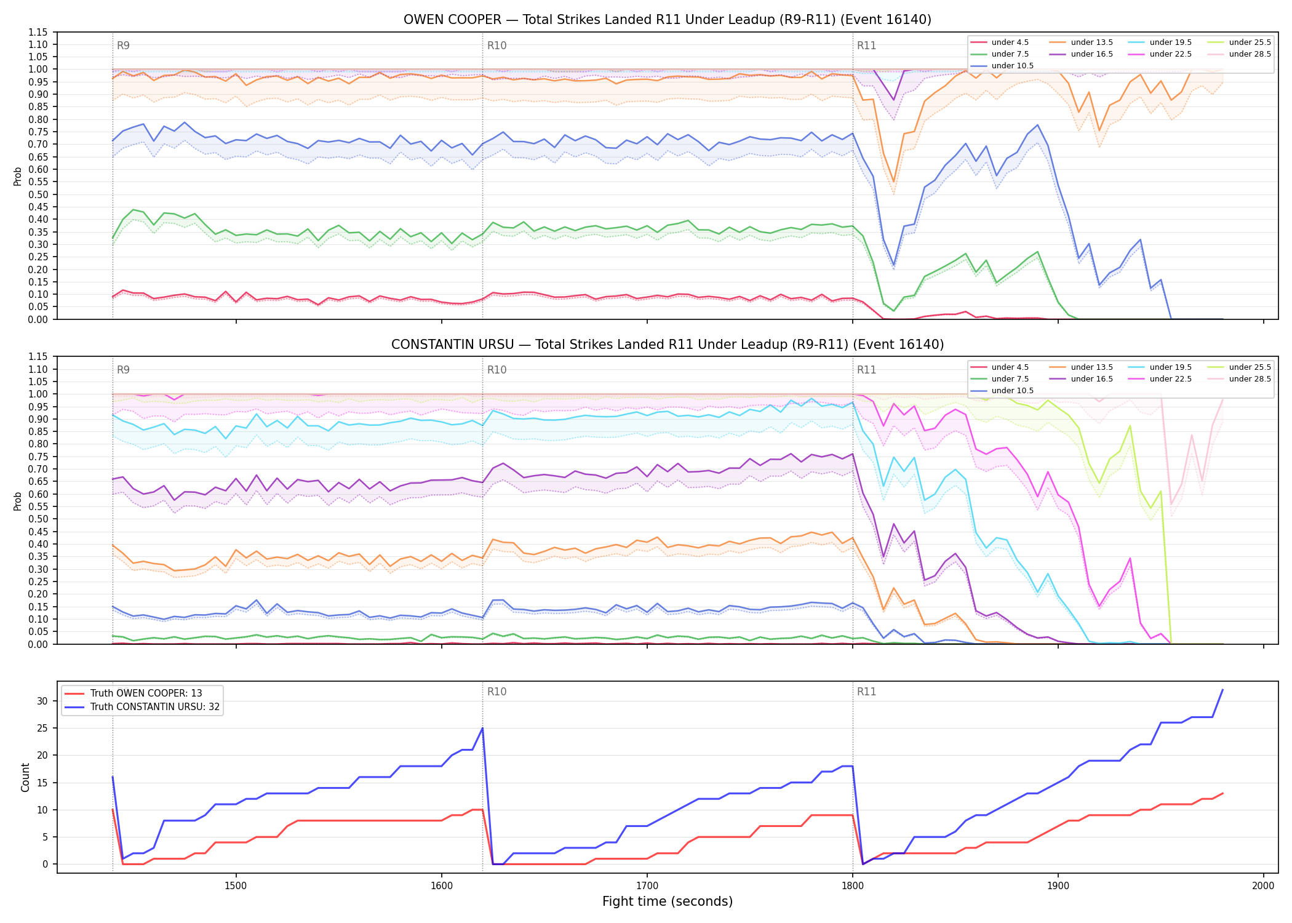Click the 0.50 y-tick of Owen Cooper chart

point(38,194)
